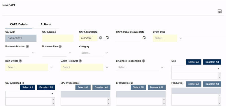Open the Site list dropdown arrow
The height and width of the screenshot is (106, 226).
coord(218,69)
